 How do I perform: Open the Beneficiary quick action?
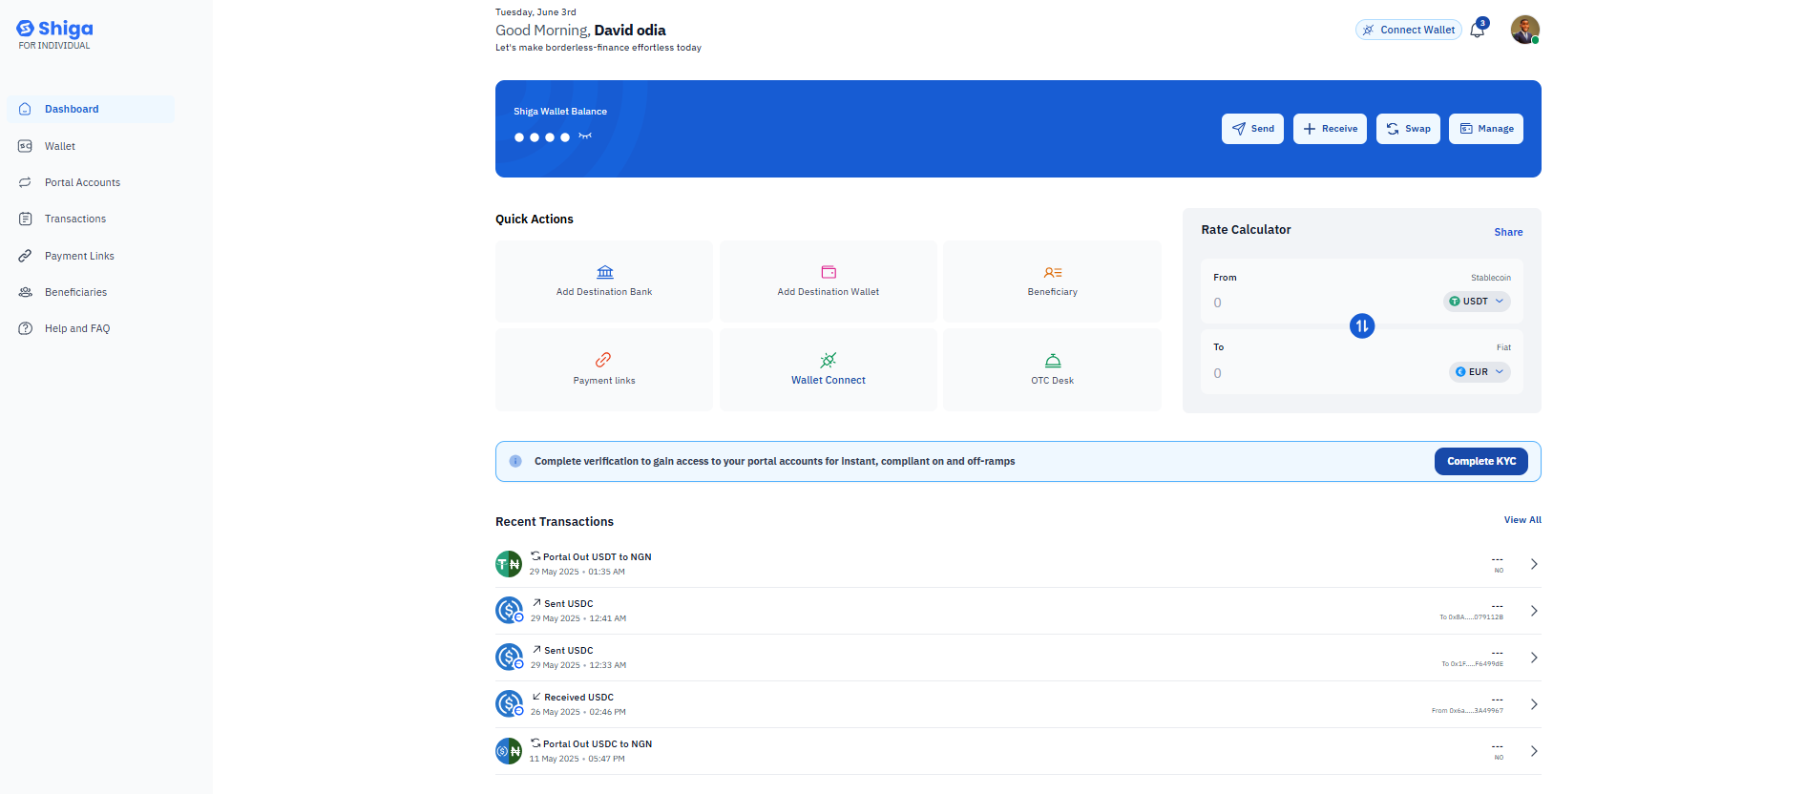tap(1053, 282)
